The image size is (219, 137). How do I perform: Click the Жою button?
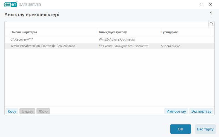coord(43,111)
